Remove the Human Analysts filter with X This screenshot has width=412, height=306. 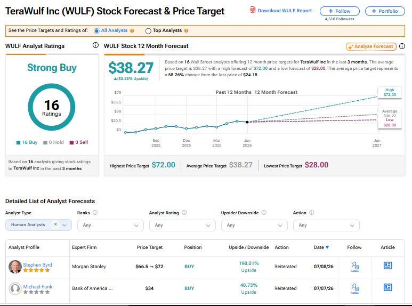[x=55, y=224]
